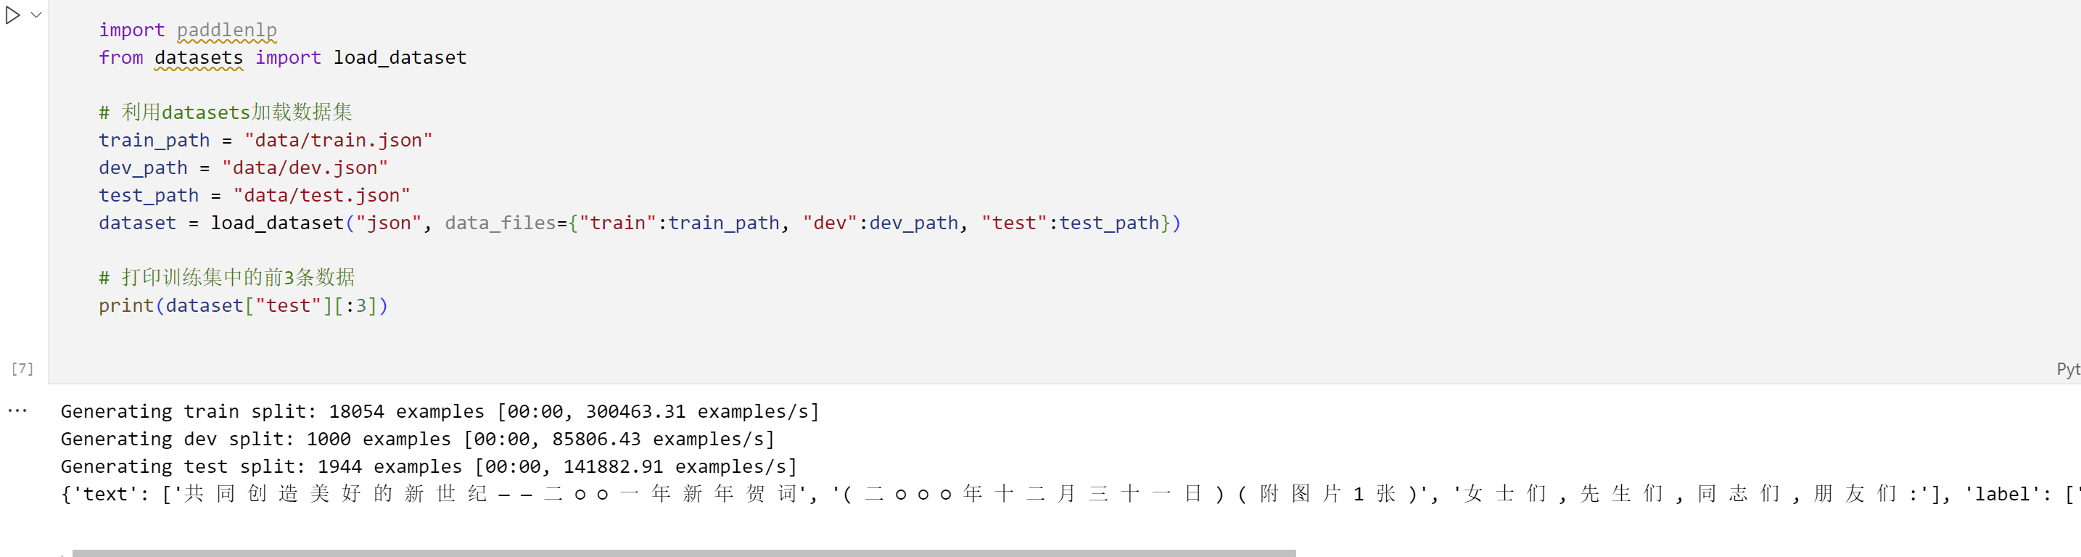Image resolution: width=2081 pixels, height=557 pixels.
Task: Open the cell output more actions ellipsis
Action: 17,411
